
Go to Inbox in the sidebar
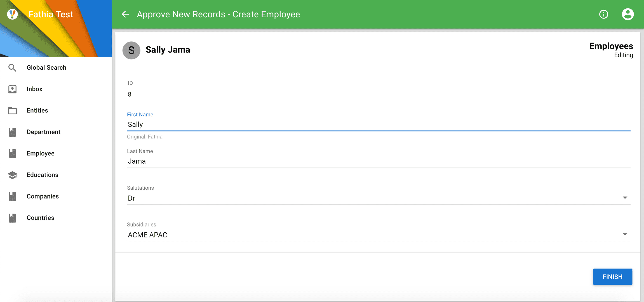pos(56,89)
